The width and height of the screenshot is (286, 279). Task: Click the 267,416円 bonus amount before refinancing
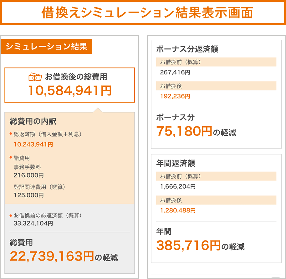click(175, 73)
